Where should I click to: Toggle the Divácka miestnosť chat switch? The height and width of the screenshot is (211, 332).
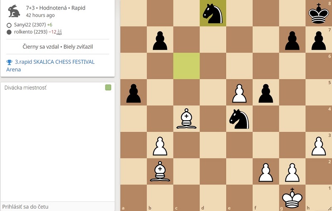(x=108, y=87)
